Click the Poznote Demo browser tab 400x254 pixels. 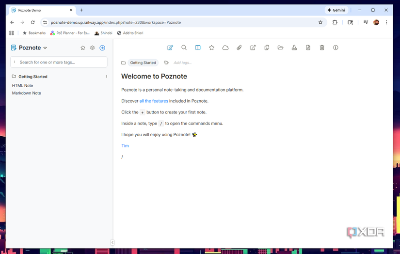43,10
